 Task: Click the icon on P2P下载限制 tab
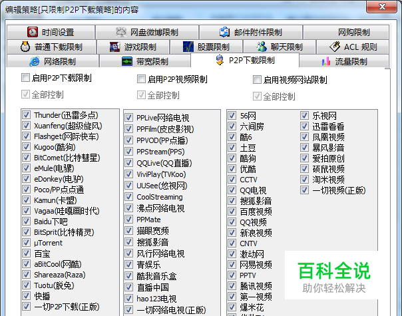click(x=220, y=61)
